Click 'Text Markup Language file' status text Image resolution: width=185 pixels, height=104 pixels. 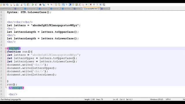(x=11, y=99)
